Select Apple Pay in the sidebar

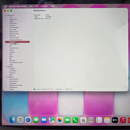tap(13, 19)
